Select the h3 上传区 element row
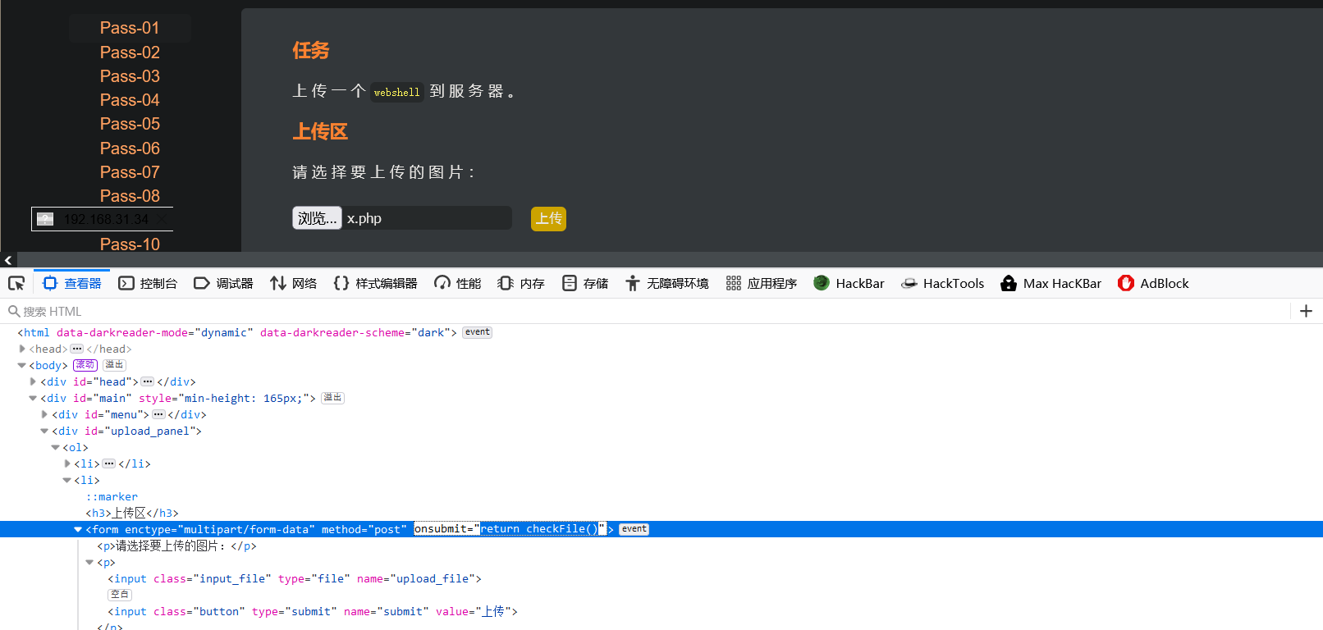The width and height of the screenshot is (1323, 630). [132, 513]
